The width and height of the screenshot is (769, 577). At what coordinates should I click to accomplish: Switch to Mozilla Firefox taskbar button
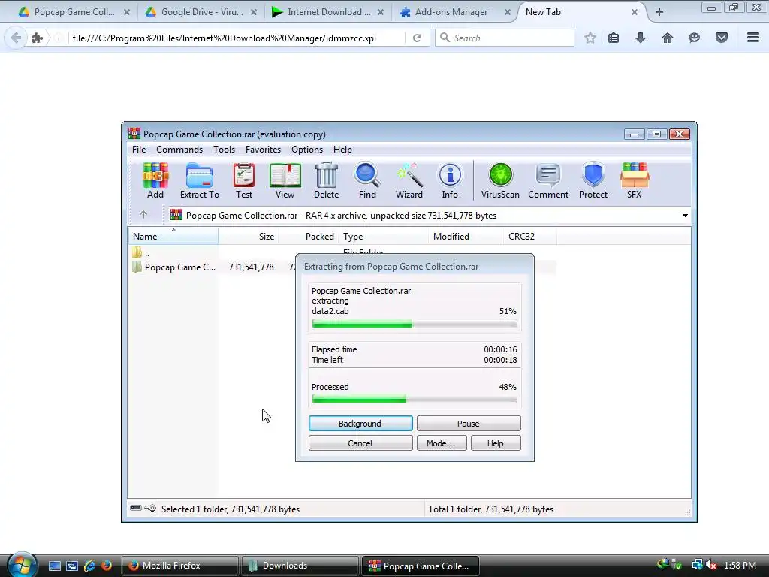coord(179,566)
